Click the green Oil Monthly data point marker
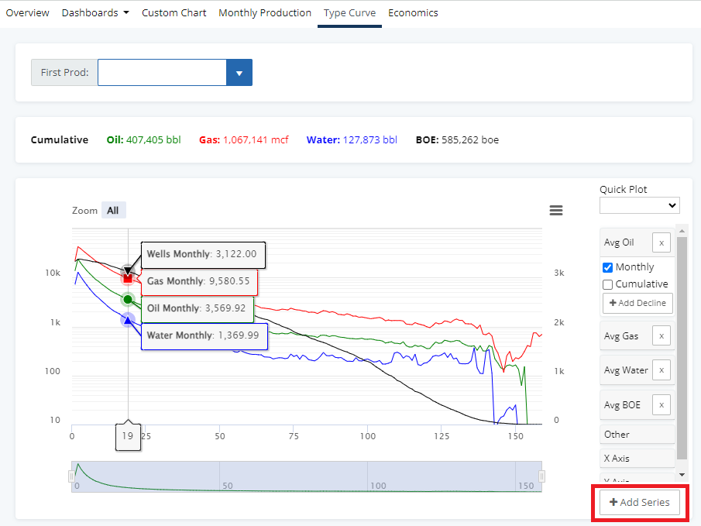The image size is (701, 526). (128, 299)
